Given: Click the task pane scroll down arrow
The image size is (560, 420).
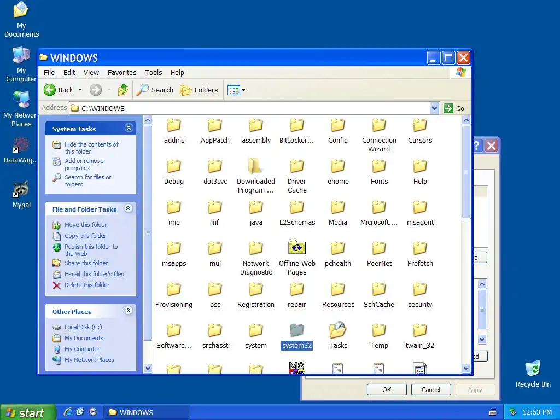Looking at the screenshot, I should tap(148, 368).
